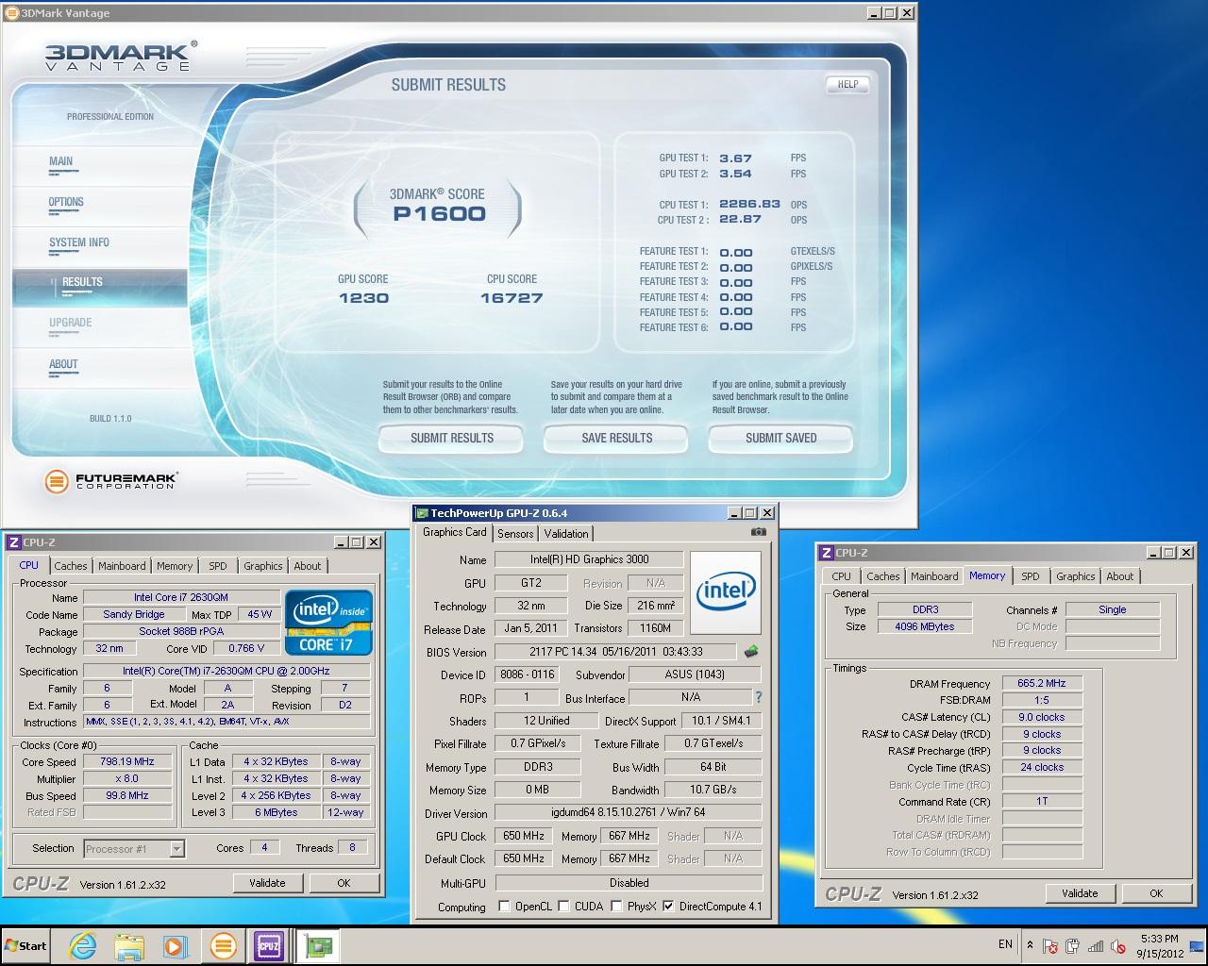The width and height of the screenshot is (1208, 966).
Task: Open the muted volume tray icon
Action: (x=1118, y=945)
